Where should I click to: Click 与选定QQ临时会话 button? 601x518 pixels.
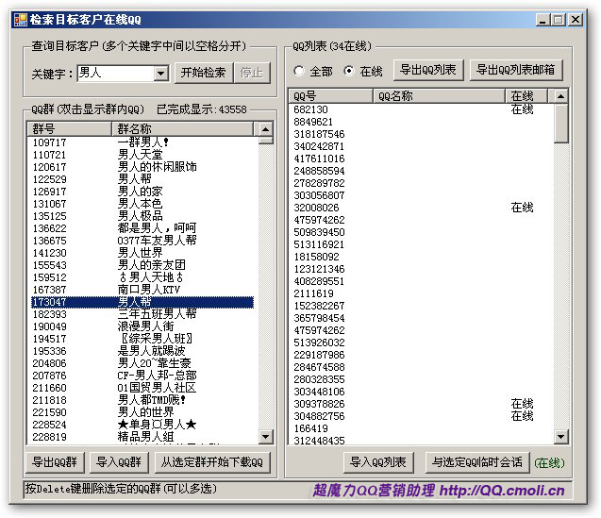[476, 462]
